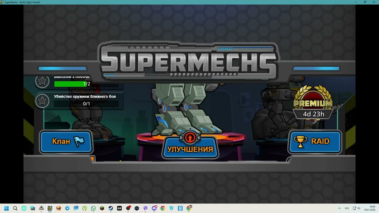The width and height of the screenshot is (379, 213).
Task: Open Viber from the taskbar
Action: click(x=145, y=208)
